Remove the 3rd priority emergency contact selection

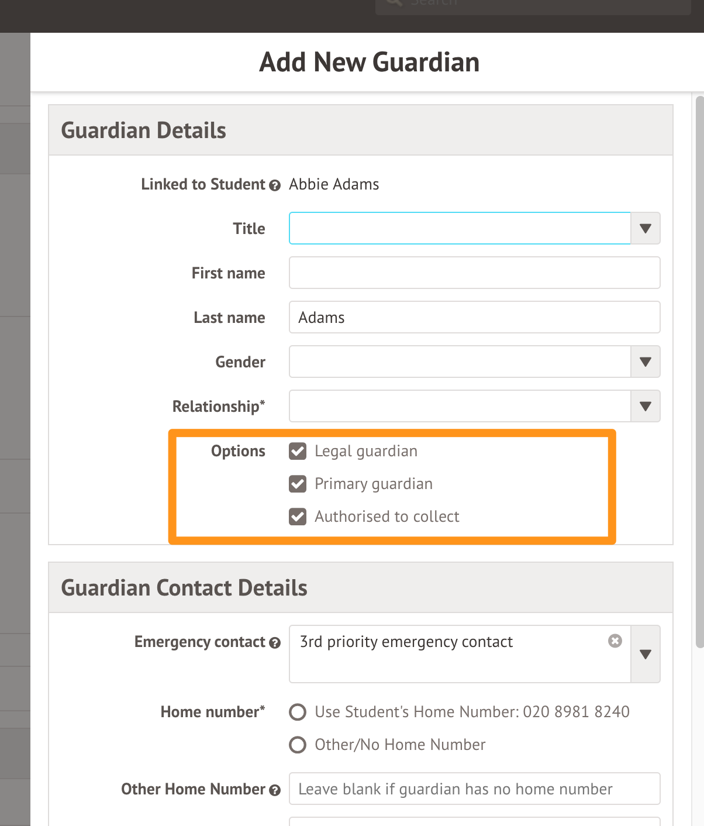click(x=615, y=641)
